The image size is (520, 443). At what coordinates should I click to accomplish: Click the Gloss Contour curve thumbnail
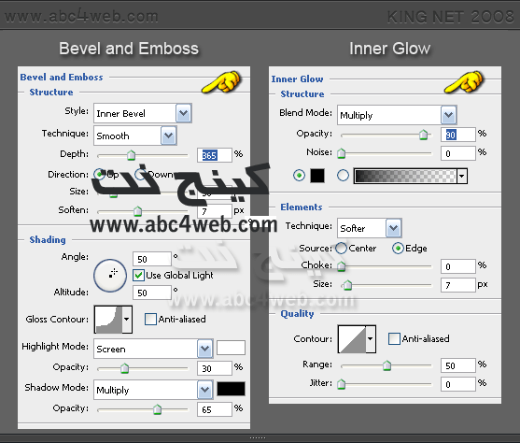(108, 320)
